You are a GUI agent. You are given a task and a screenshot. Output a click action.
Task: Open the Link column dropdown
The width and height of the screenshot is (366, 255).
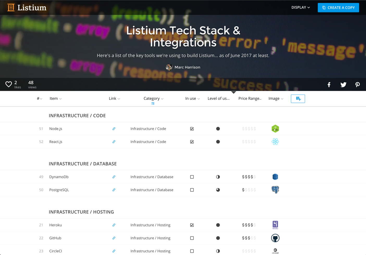coord(114,98)
